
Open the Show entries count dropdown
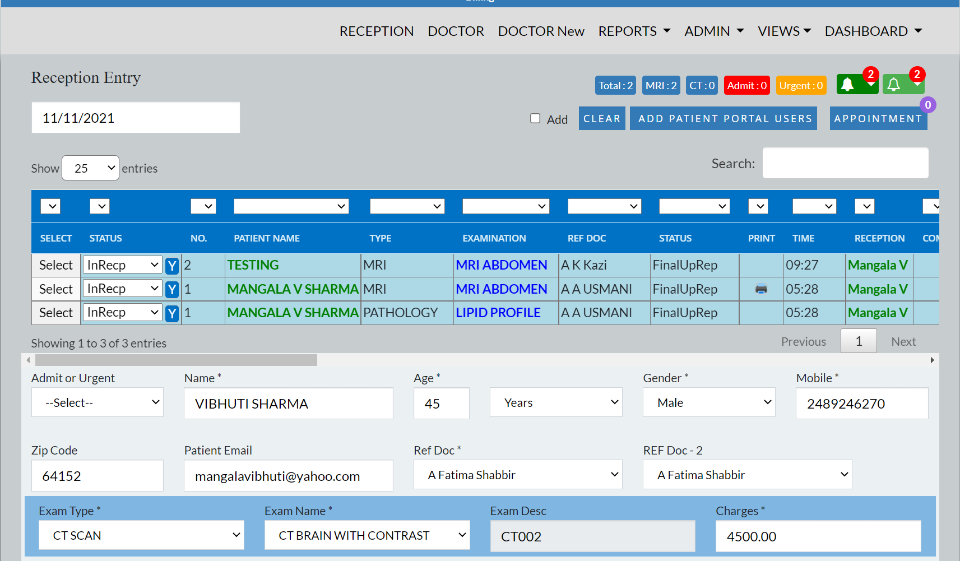[x=90, y=168]
